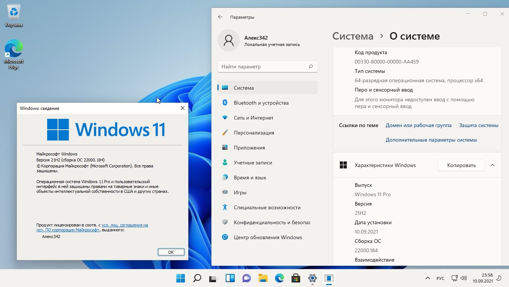The height and width of the screenshot is (287, 509).
Task: Close the Settings window
Action: click(502, 14)
